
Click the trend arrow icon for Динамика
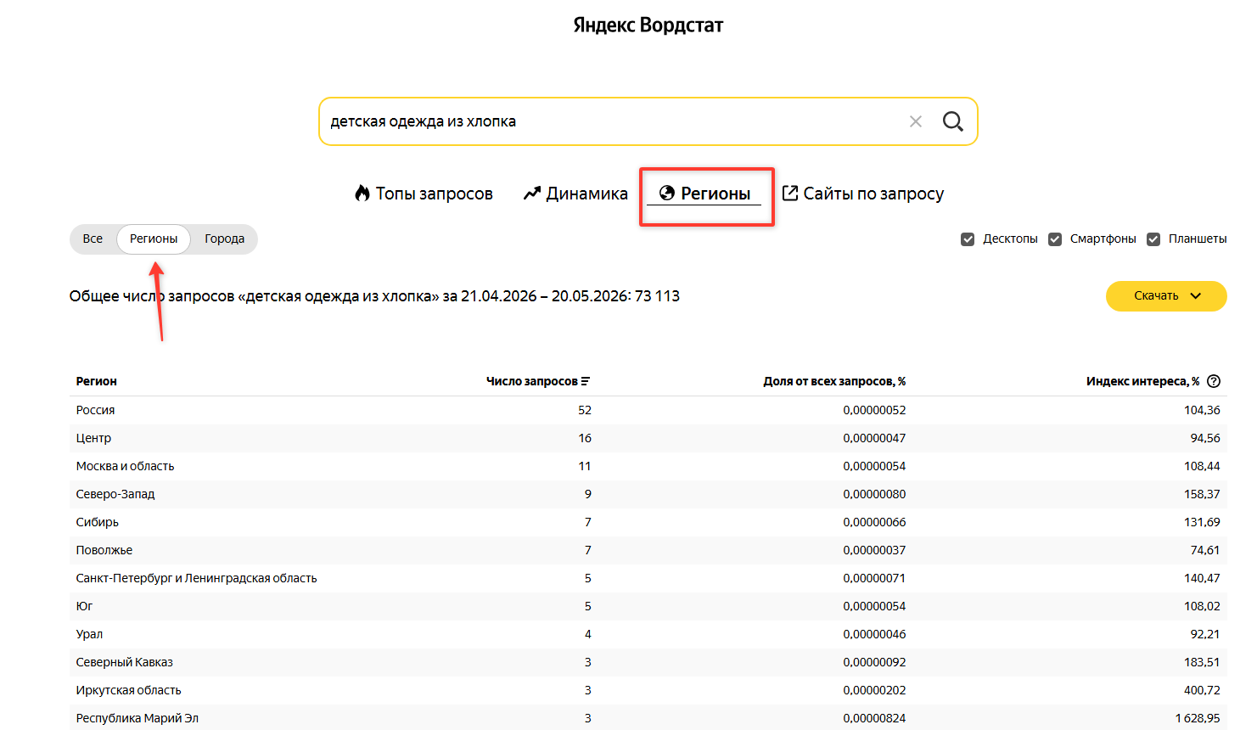[x=532, y=194]
